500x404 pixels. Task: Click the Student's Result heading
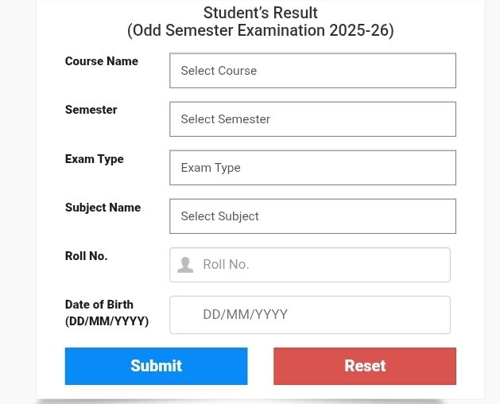(261, 13)
